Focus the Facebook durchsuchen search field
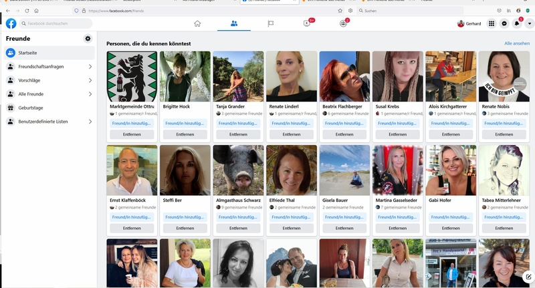 56,23
